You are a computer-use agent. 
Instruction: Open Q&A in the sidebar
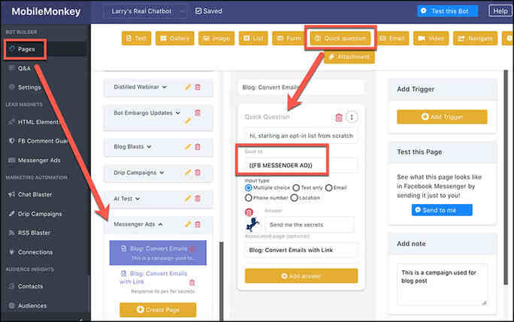click(24, 68)
